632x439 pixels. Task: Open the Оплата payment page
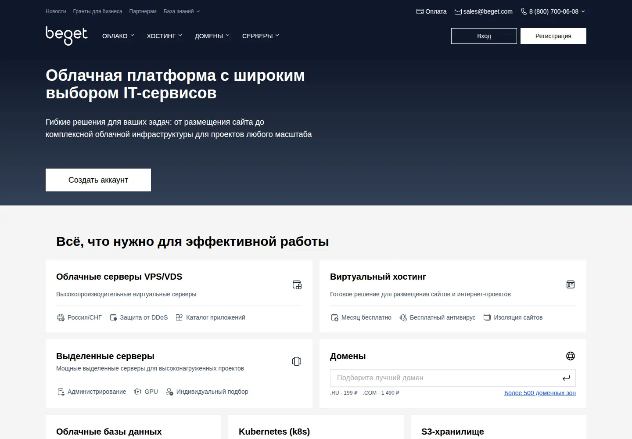pos(436,11)
